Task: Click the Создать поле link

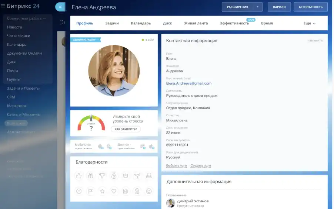Action: 201,165
